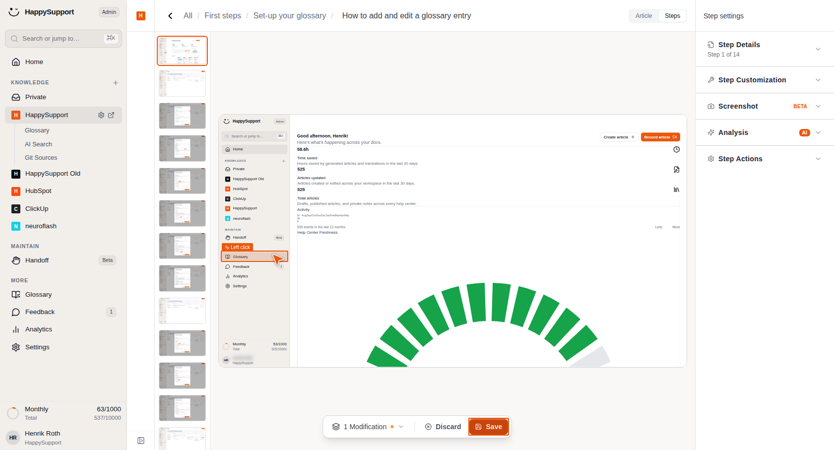Click the Step Actions gear icon
This screenshot has width=834, height=450.
(711, 159)
